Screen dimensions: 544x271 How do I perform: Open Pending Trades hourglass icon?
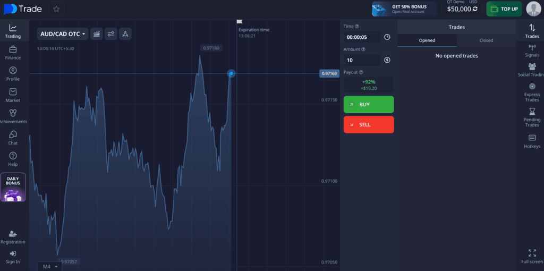tap(532, 112)
